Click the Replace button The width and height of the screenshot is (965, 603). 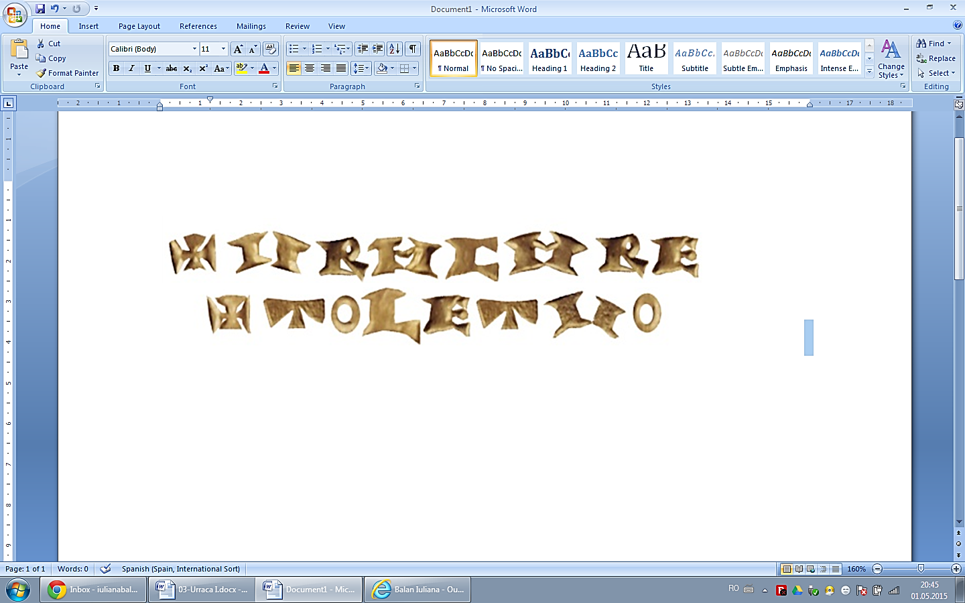pyautogui.click(x=936, y=58)
